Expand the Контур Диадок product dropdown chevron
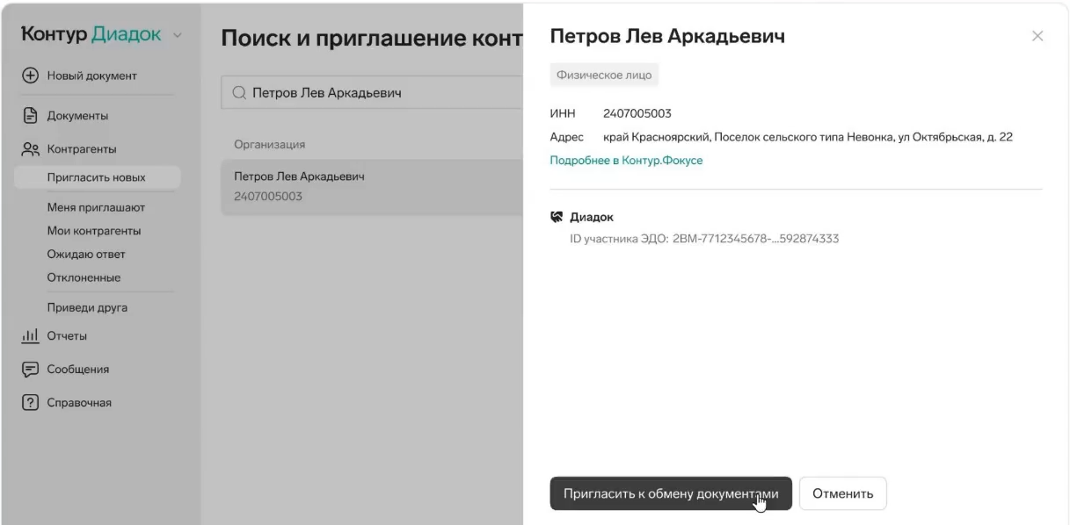The width and height of the screenshot is (1070, 525). [178, 36]
